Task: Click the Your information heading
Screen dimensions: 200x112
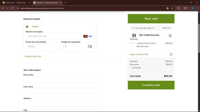Action: tap(32, 70)
